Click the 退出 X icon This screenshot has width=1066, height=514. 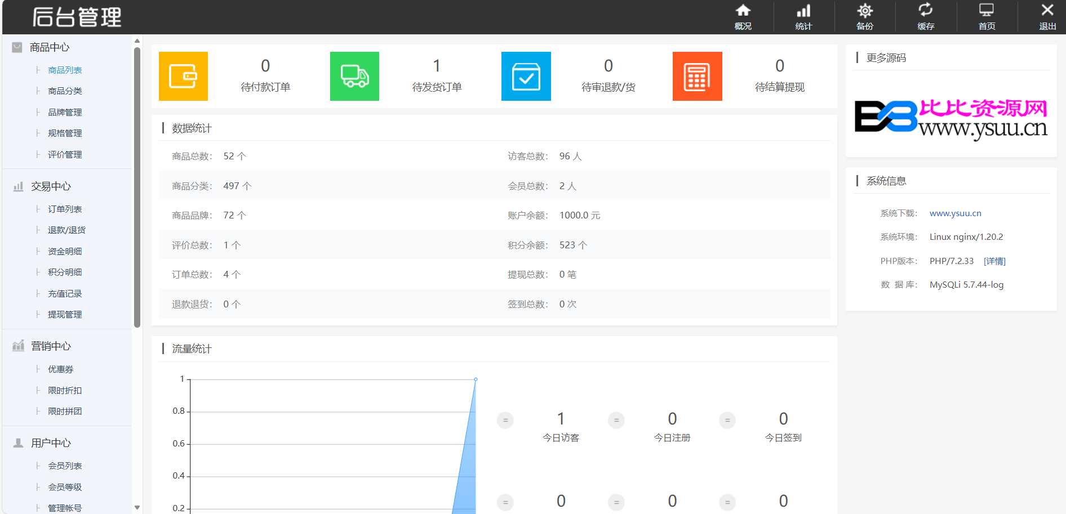pyautogui.click(x=1047, y=17)
